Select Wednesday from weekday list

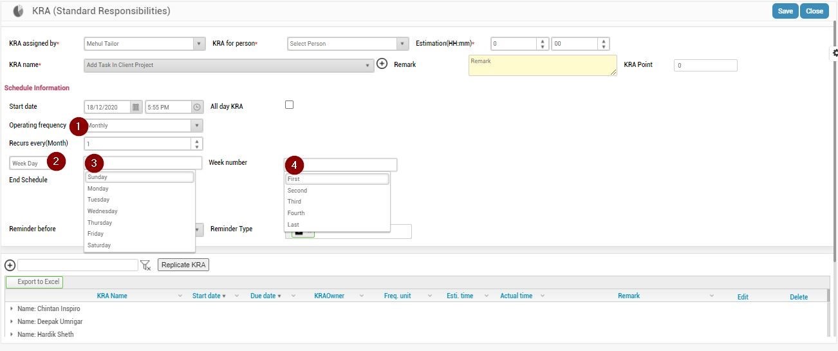coord(140,211)
